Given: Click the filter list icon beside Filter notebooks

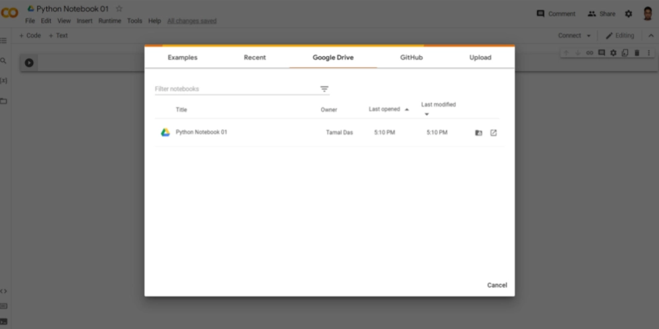Looking at the screenshot, I should [x=324, y=89].
